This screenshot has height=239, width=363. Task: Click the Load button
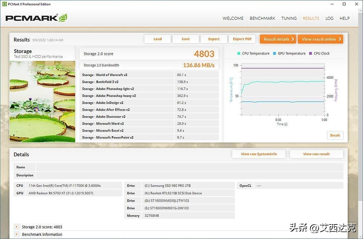coord(157,39)
